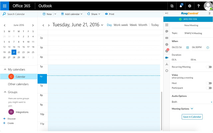The width and height of the screenshot is (213, 133).
Task: Open the Audio Options dropdown
Action: [192, 102]
